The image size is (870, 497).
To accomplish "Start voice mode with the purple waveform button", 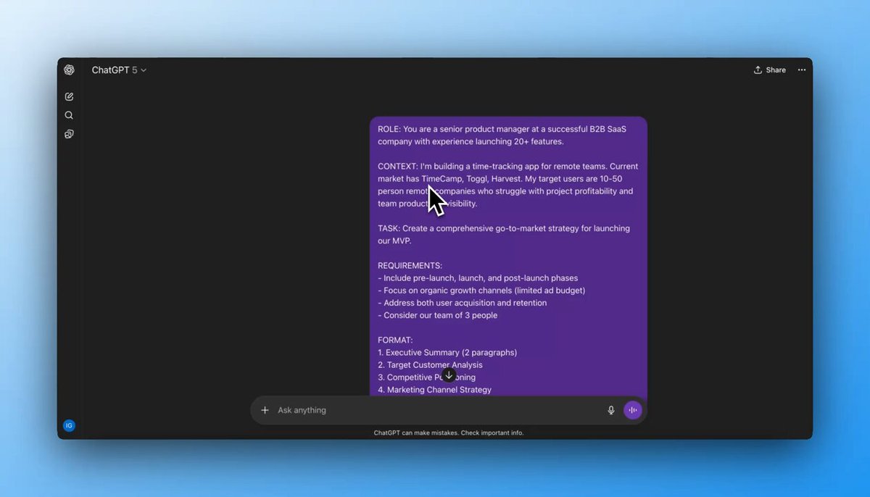I will (x=633, y=410).
